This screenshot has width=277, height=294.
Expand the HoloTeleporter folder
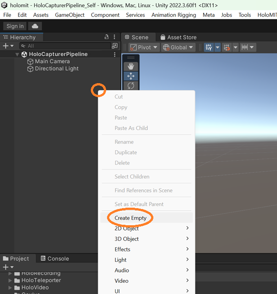10,280
